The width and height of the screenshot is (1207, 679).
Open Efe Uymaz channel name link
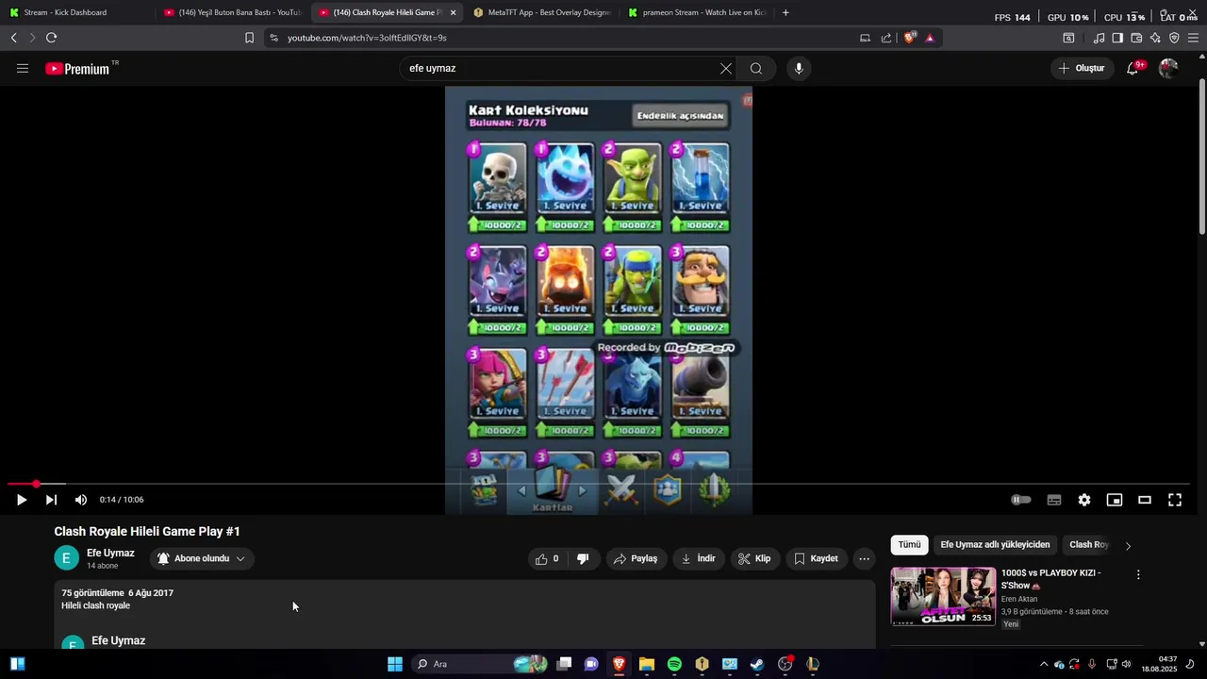coord(110,553)
